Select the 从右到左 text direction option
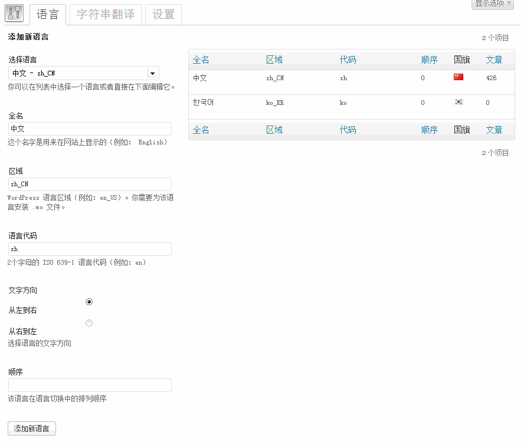Image resolution: width=527 pixels, height=445 pixels. (x=89, y=322)
